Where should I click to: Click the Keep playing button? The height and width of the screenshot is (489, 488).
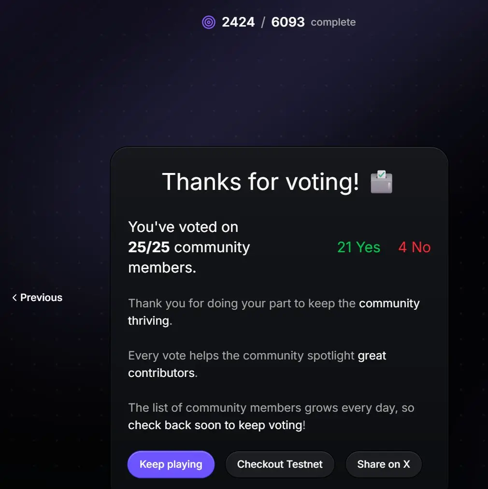click(171, 464)
